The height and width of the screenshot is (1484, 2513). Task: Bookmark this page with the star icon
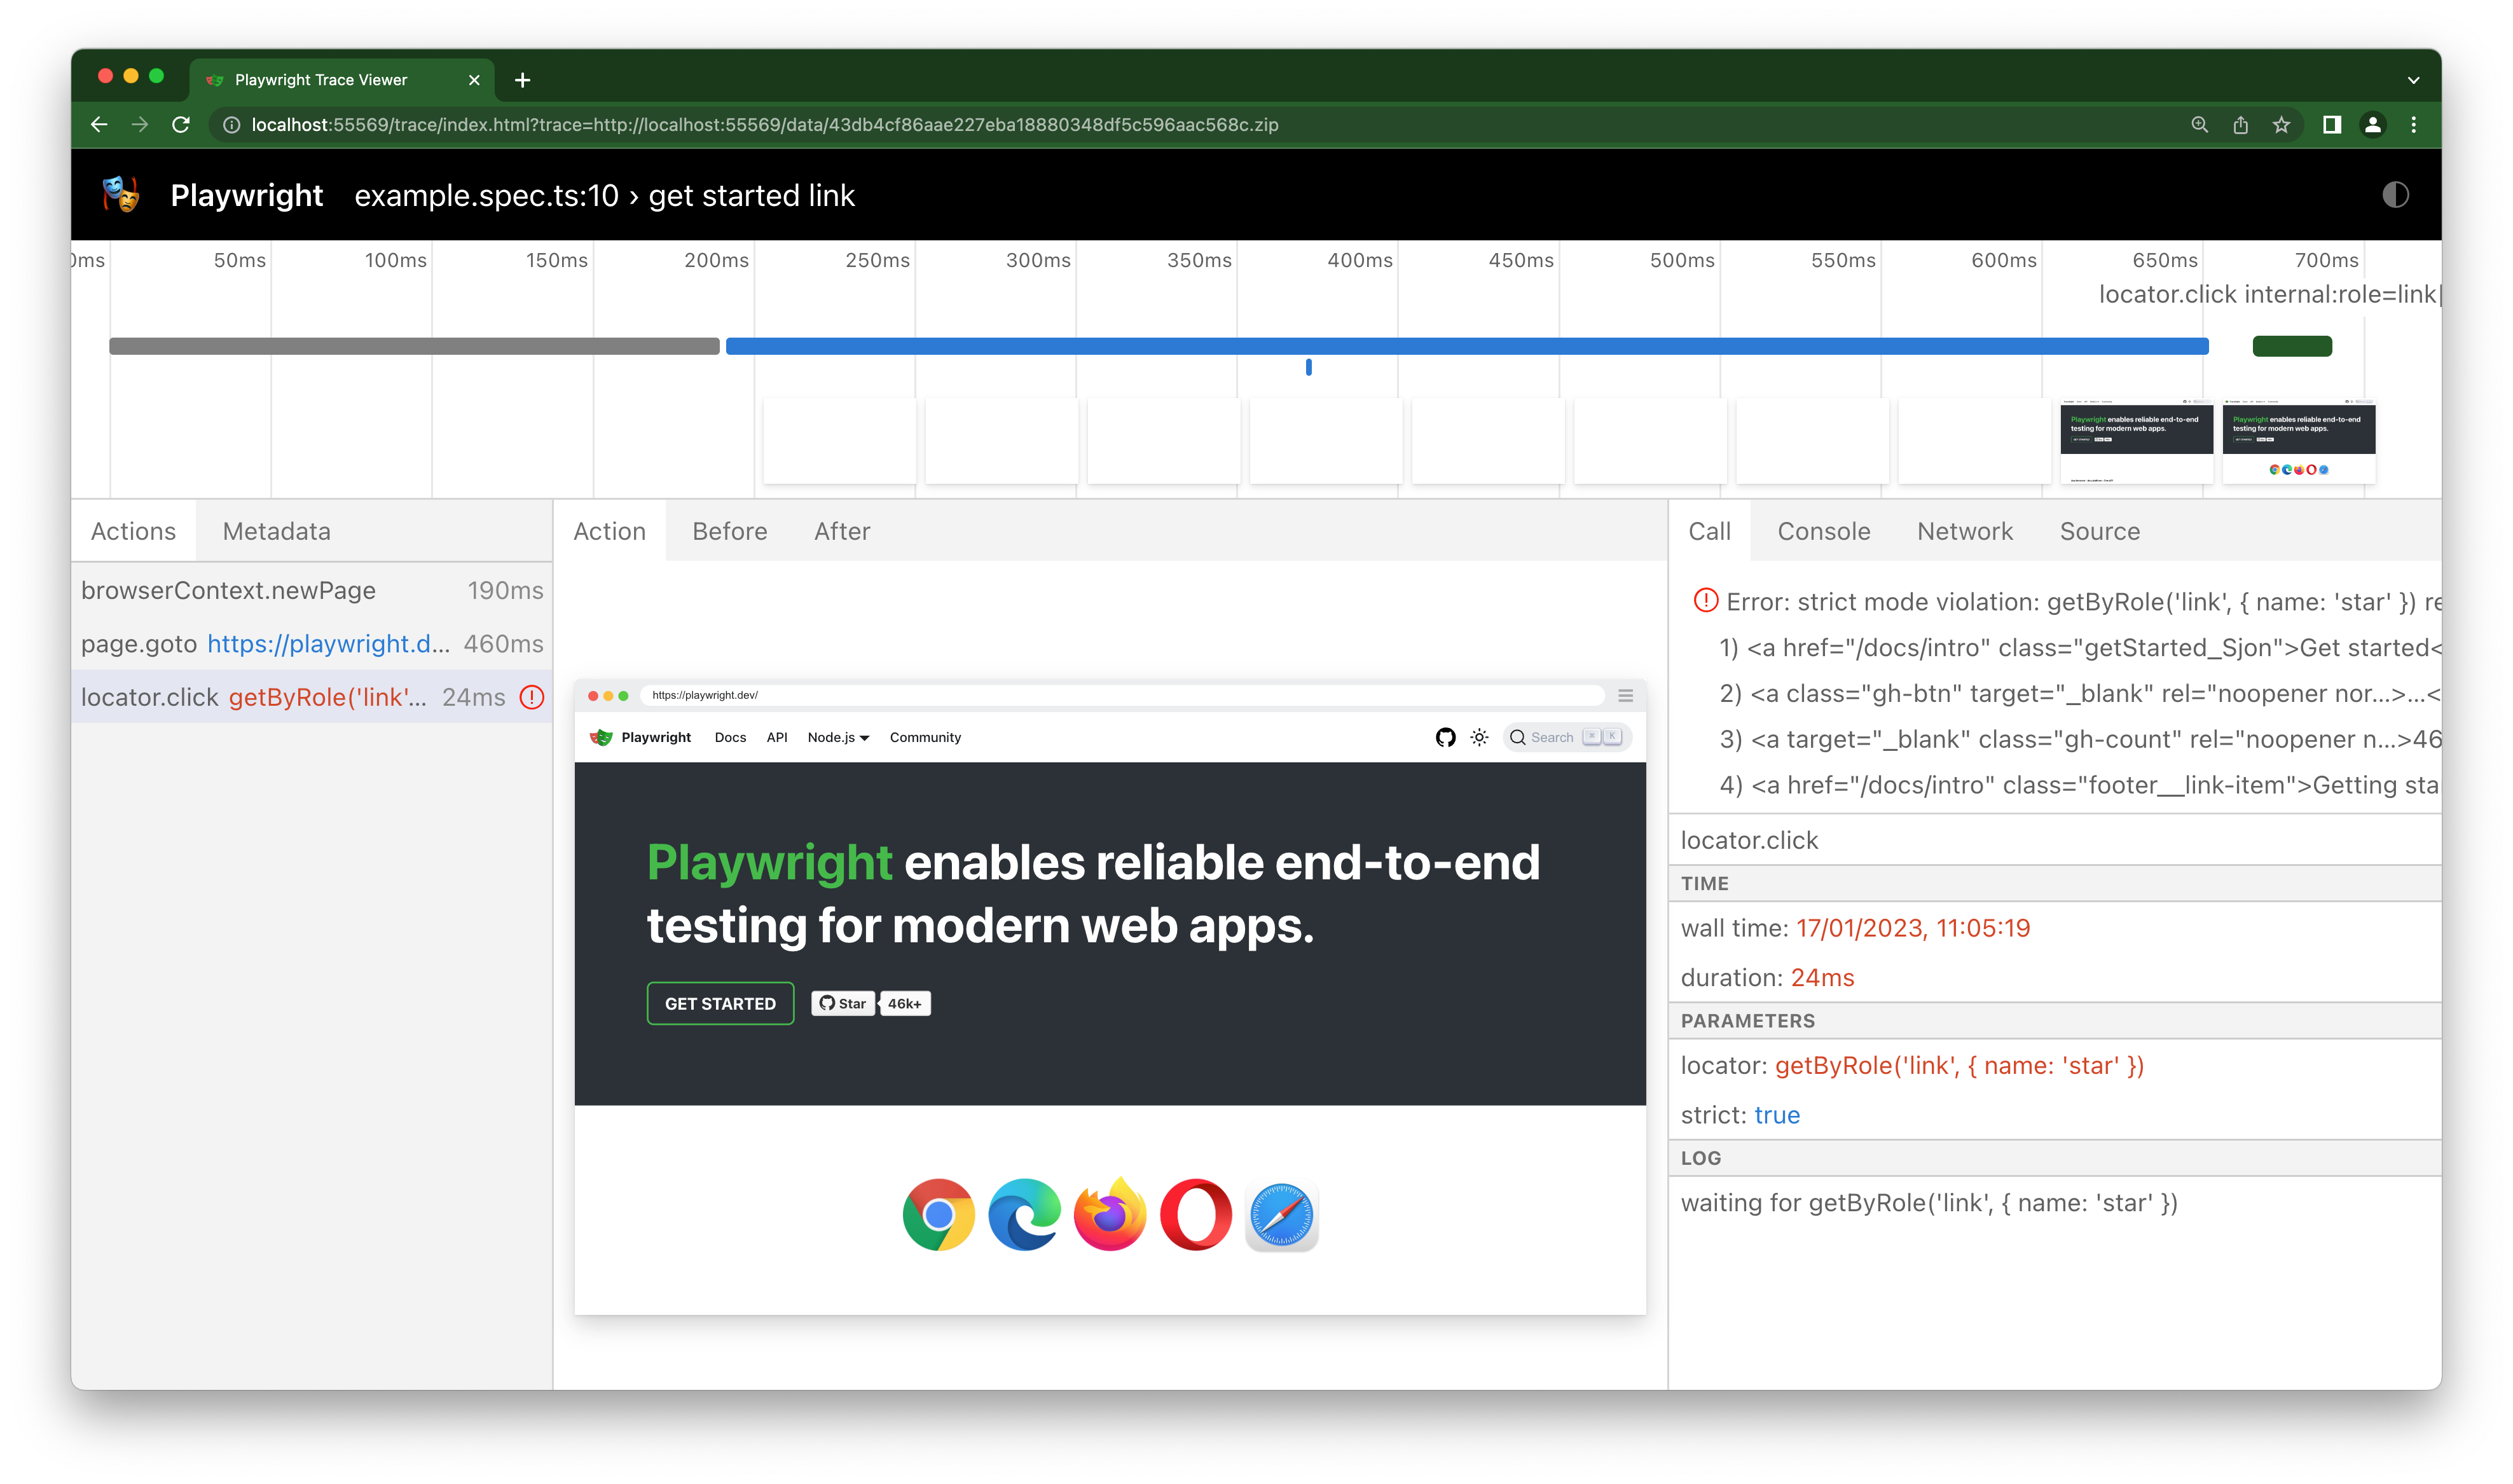coord(2281,125)
